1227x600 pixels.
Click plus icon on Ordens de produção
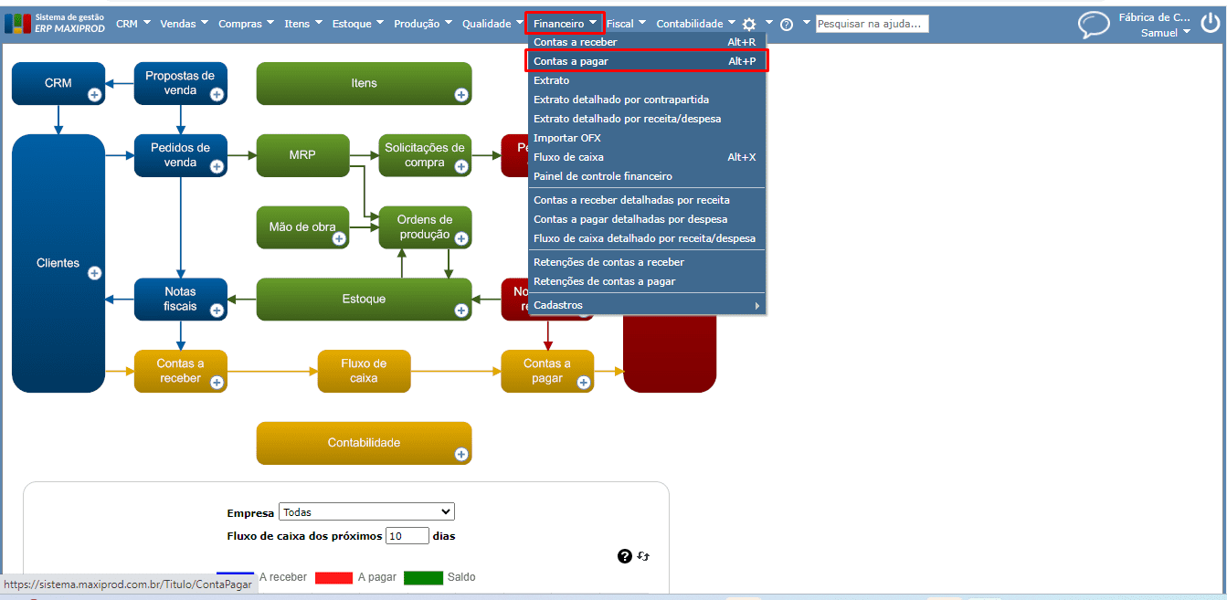461,238
